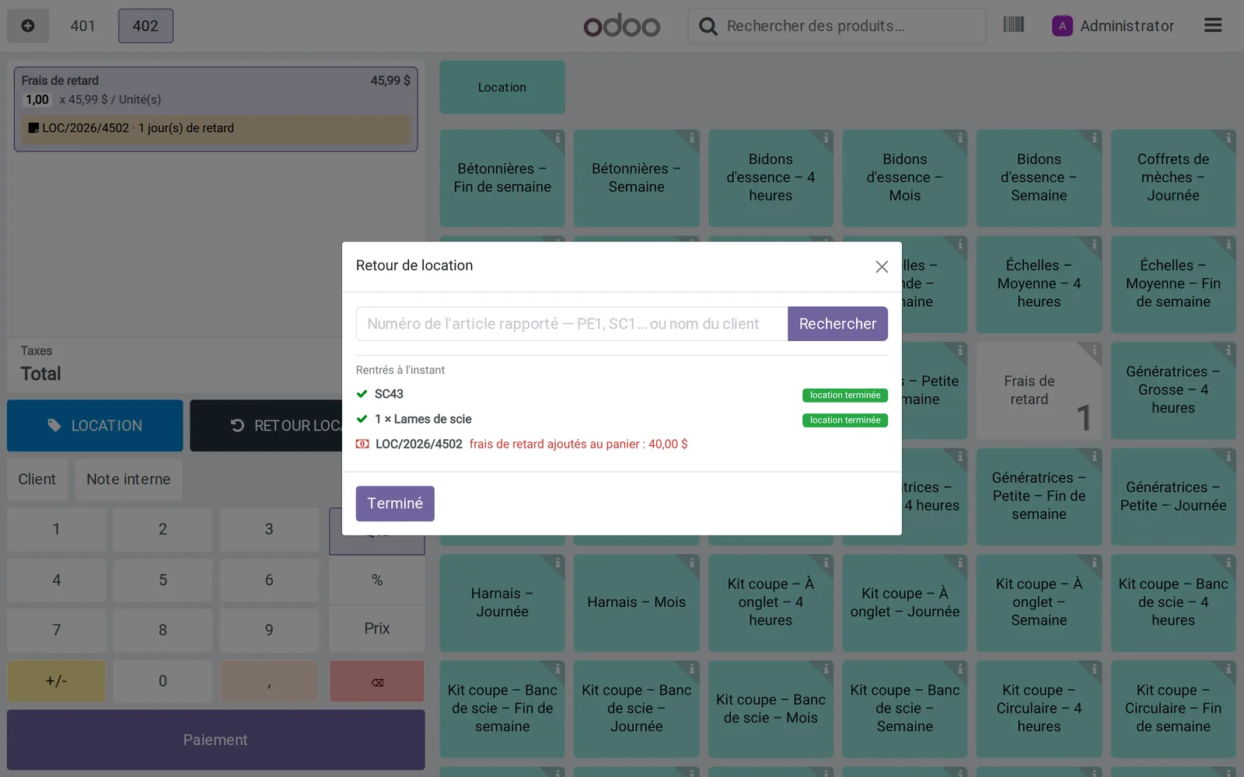Open Note interne
The width and height of the screenshot is (1244, 777).
(128, 479)
